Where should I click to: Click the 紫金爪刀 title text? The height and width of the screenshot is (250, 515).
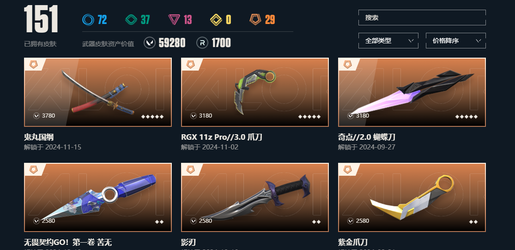(353, 243)
